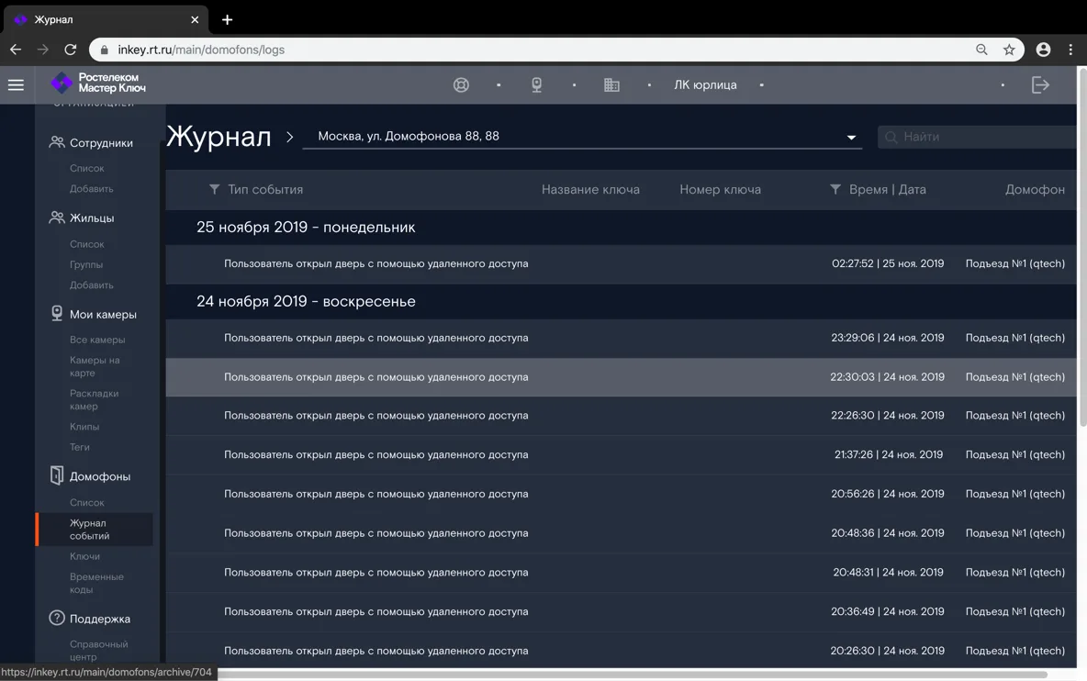Screen dimensions: 1087x681
Task: Click the Найти search field
Action: tap(978, 137)
